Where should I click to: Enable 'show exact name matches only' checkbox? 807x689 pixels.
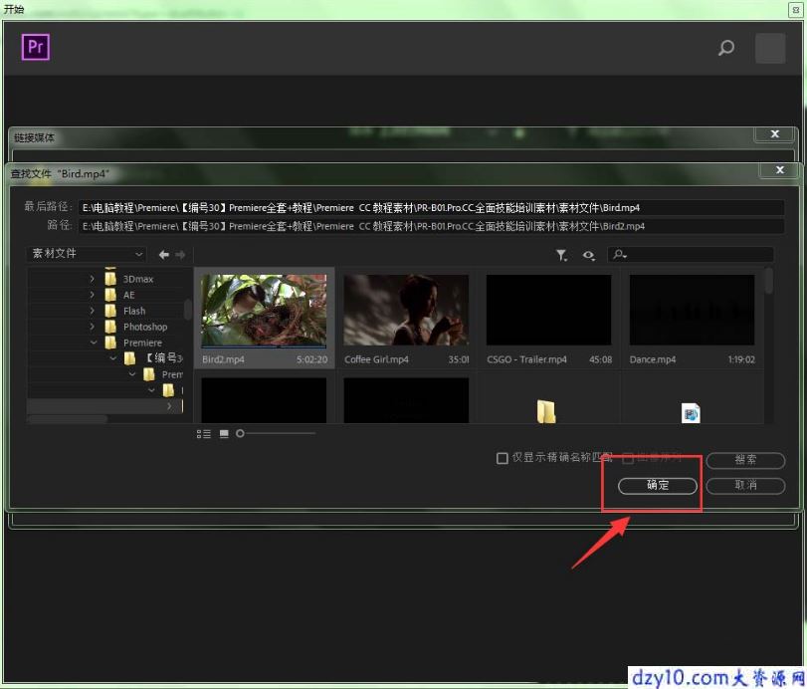pyautogui.click(x=502, y=458)
